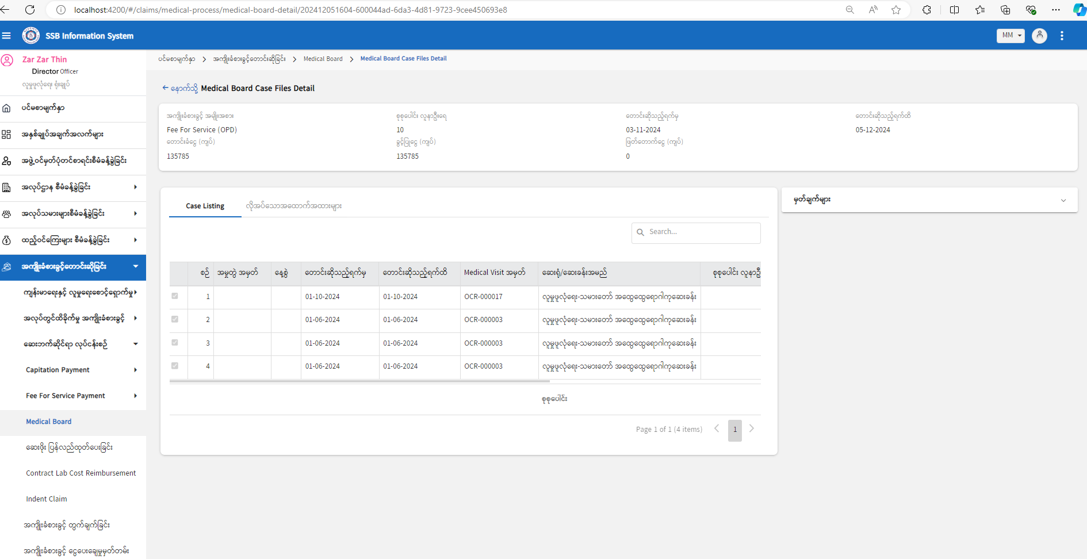Viewport: 1087px width, 559px height.
Task: Toggle the checkbox for row 1
Action: click(175, 296)
